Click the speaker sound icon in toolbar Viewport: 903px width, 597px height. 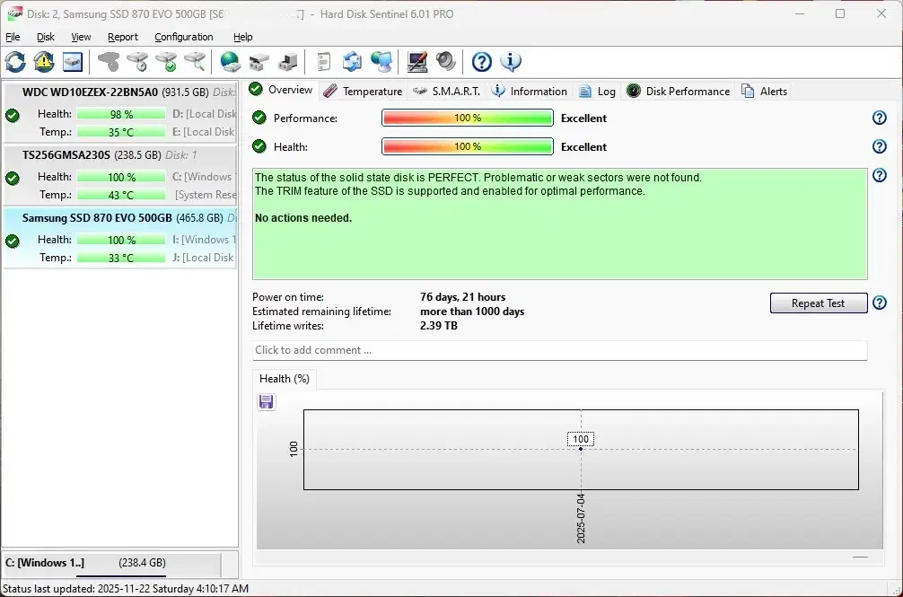(x=446, y=62)
